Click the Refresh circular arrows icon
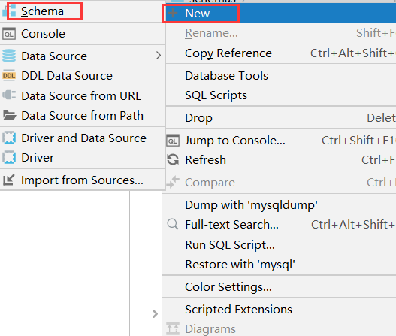The image size is (396, 336). click(x=173, y=159)
